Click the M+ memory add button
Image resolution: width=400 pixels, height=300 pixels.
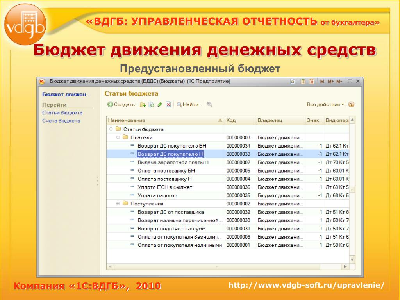pyautogui.click(x=331, y=81)
